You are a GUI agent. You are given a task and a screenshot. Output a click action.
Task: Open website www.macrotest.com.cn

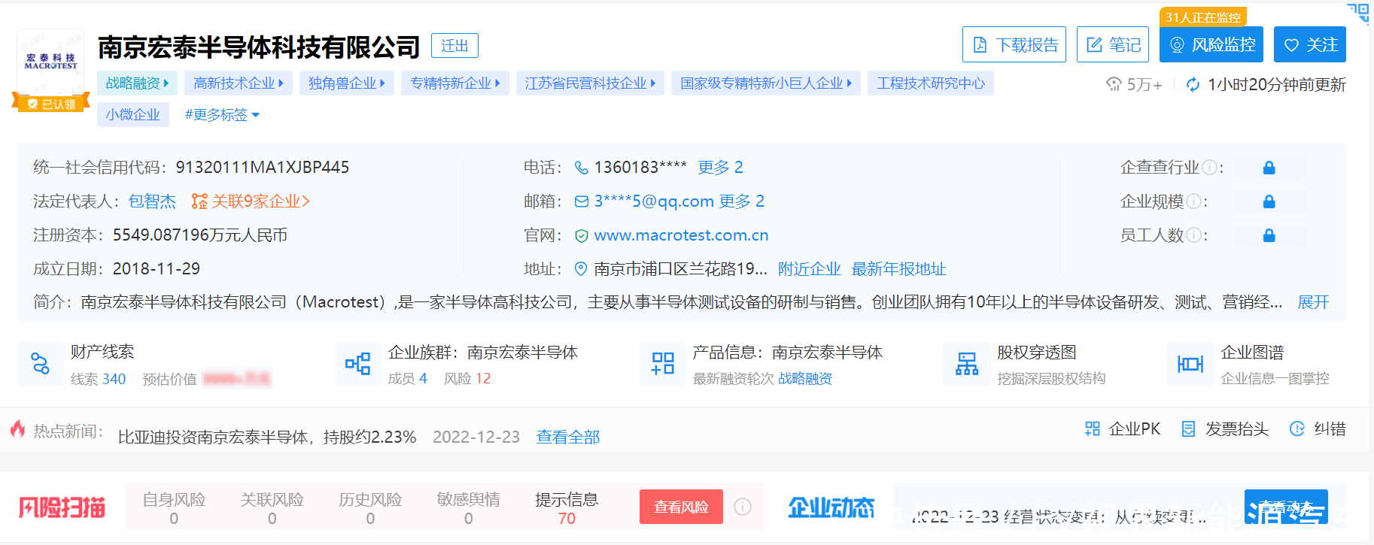pos(681,235)
